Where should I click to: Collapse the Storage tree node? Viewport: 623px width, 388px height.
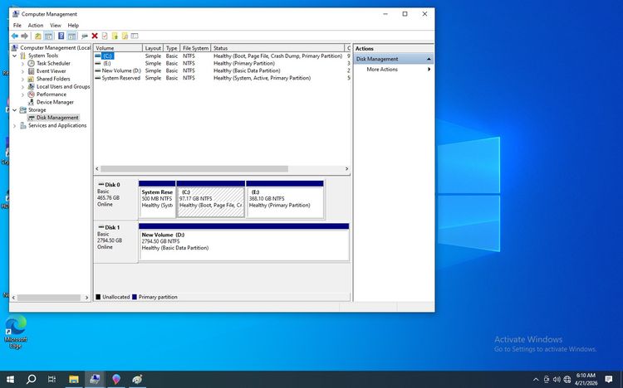[x=15, y=110]
